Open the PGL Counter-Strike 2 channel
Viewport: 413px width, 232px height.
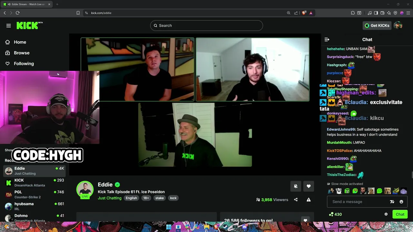(x=35, y=194)
